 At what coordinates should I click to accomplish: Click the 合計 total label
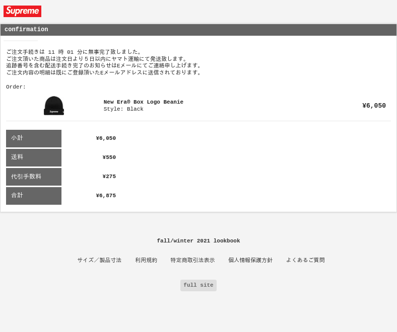[x=34, y=196]
